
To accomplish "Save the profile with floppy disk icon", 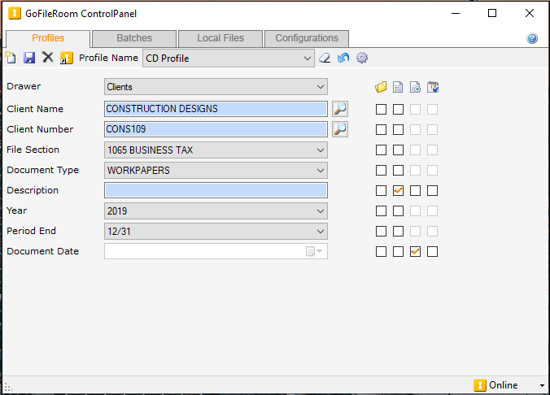I will click(29, 58).
